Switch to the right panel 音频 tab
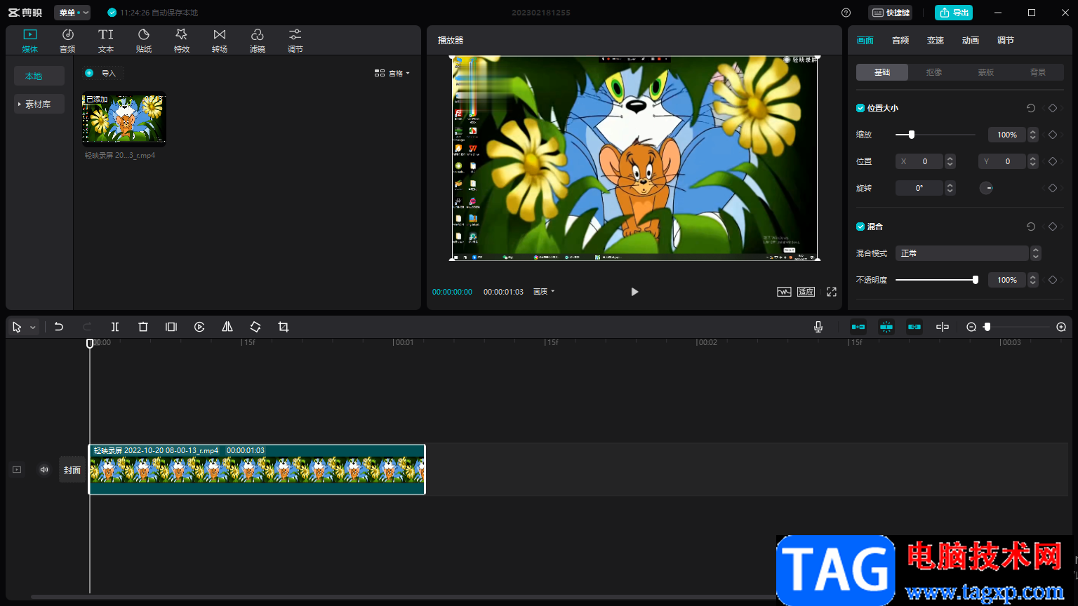 900,41
